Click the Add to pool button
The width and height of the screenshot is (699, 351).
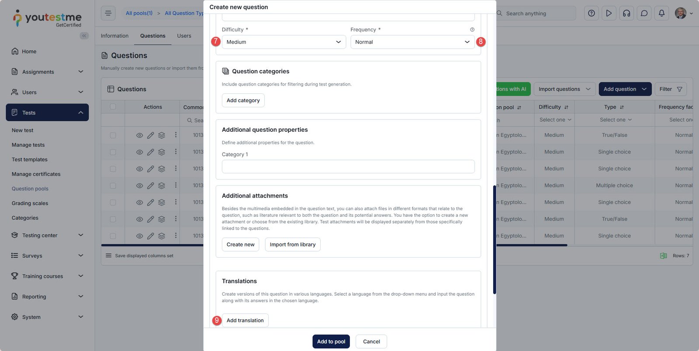coord(331,341)
